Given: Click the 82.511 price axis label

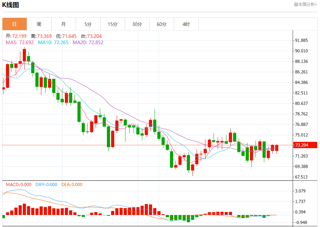Looking at the screenshot, I should (x=301, y=93).
